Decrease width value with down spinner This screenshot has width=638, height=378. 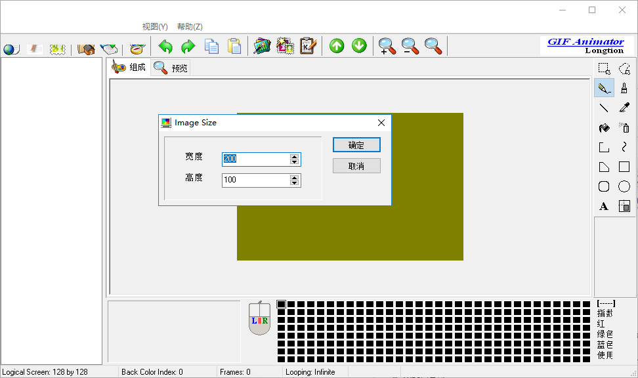tap(294, 162)
